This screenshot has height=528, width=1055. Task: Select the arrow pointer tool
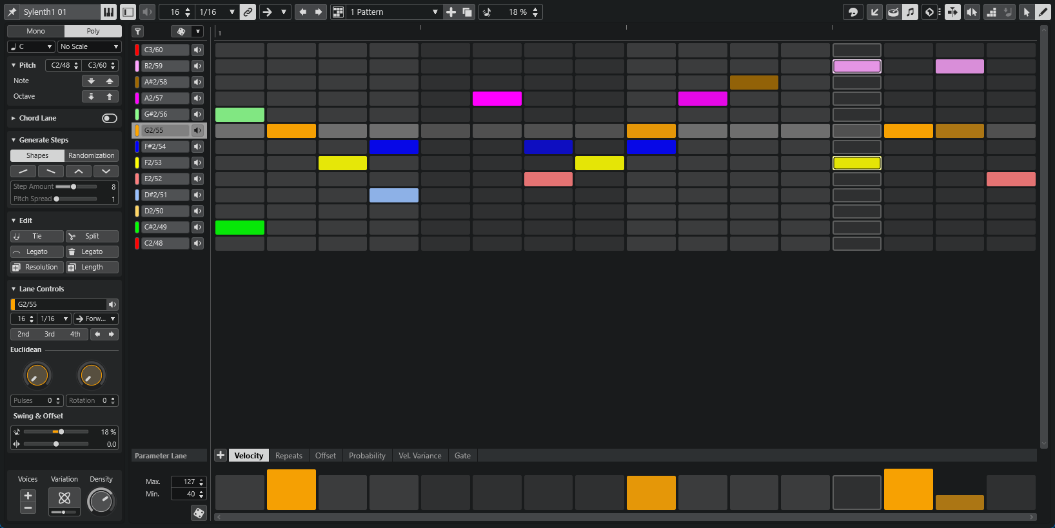(1027, 12)
